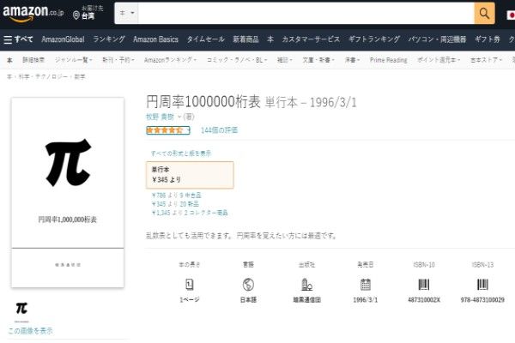
Task: Click inside the search text field
Action: 306,13
